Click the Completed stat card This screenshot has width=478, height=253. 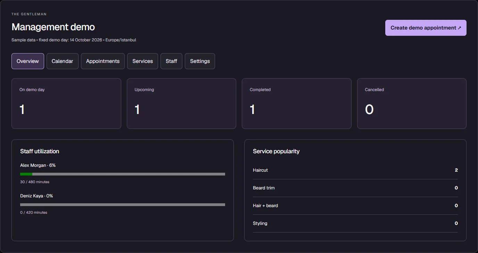(x=297, y=104)
